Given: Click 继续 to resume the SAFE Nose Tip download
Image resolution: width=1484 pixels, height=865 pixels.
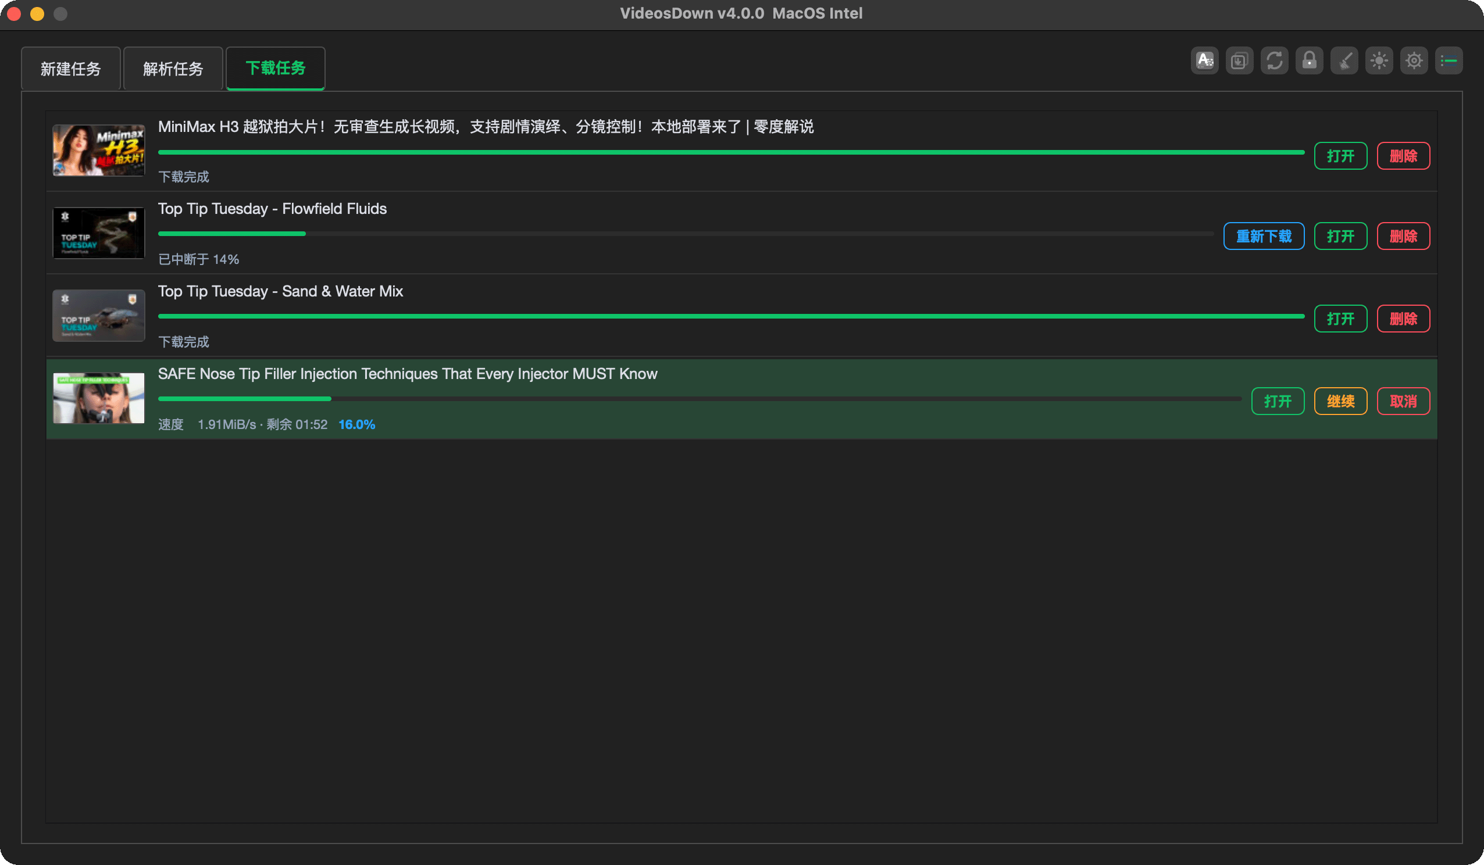Looking at the screenshot, I should click(x=1340, y=401).
